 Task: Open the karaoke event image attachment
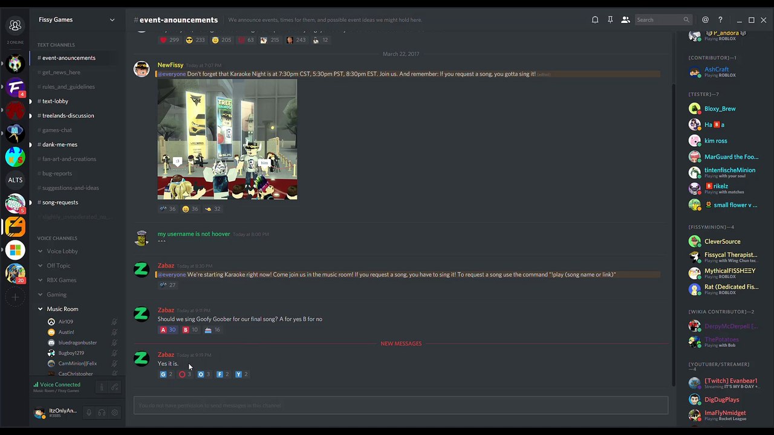227,140
